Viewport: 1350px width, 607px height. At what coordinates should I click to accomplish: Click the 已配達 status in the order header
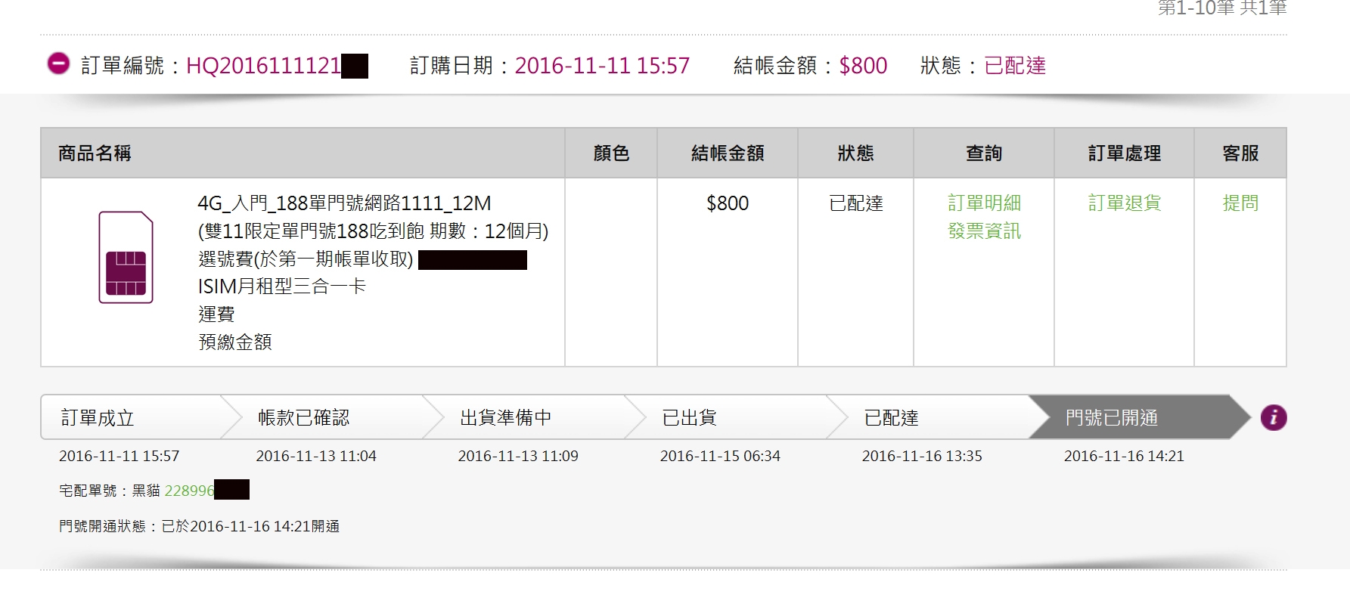(1015, 66)
